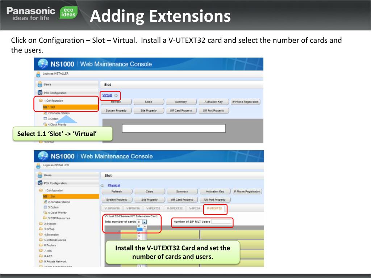Switch to the V-SIPGW16 tab
Screen dimensions: 371x278
(x=112, y=208)
